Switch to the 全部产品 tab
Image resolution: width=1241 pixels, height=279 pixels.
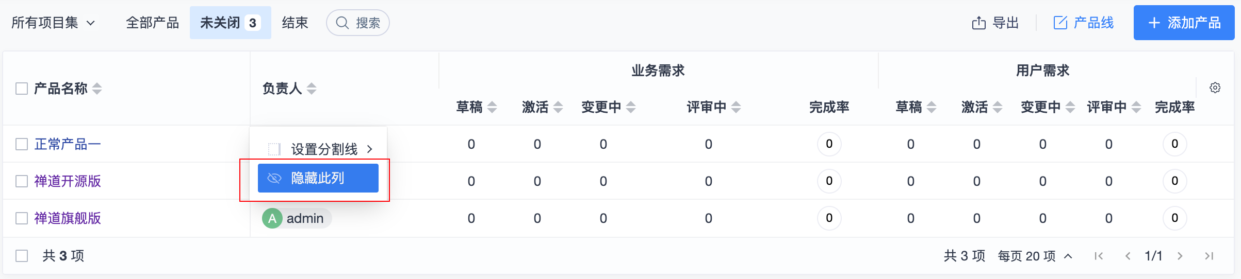point(152,23)
